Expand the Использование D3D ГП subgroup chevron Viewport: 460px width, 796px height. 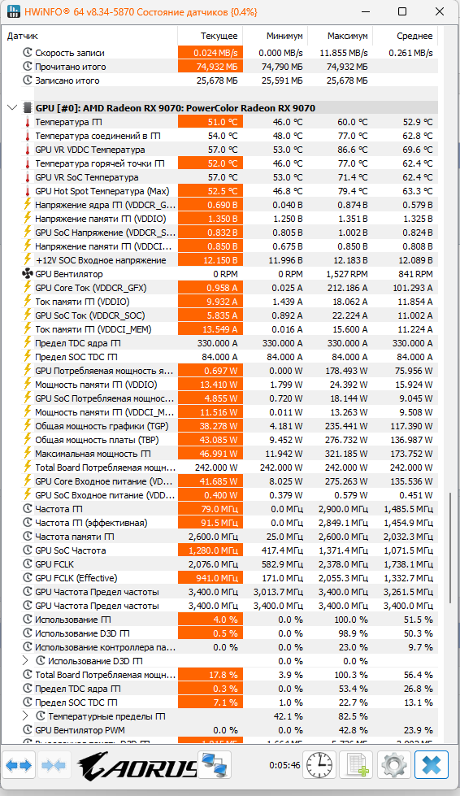click(x=25, y=661)
